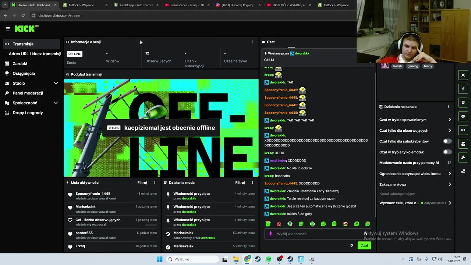This screenshot has height=265, width=471.
Task: Switch to the Discord browser tab
Action: pyautogui.click(x=238, y=5)
